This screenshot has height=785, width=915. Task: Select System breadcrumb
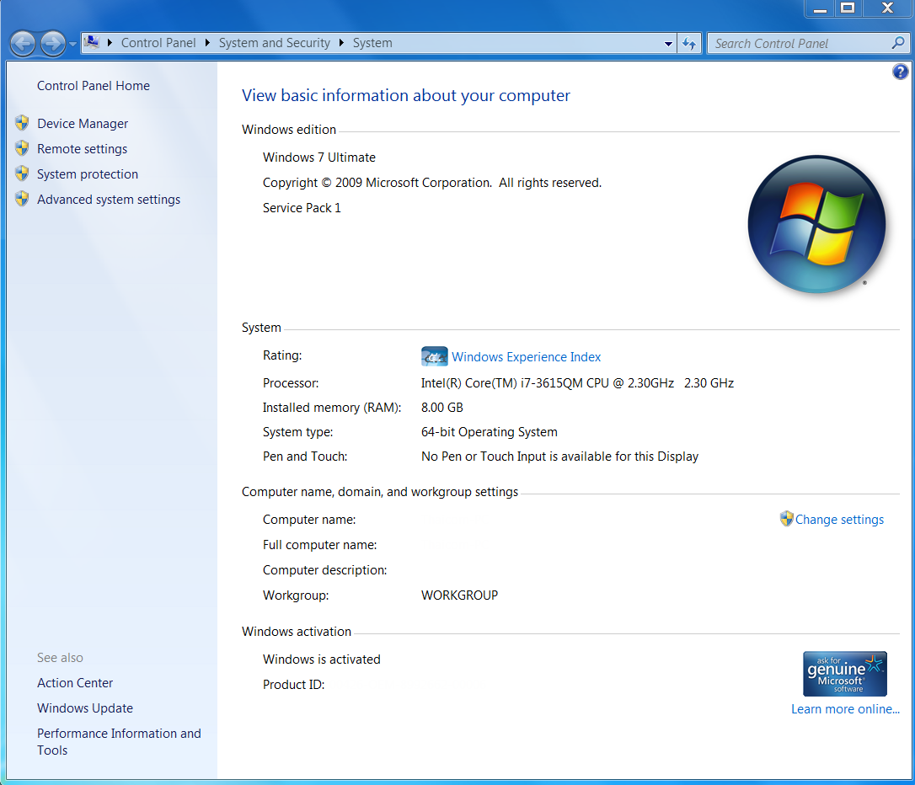372,43
